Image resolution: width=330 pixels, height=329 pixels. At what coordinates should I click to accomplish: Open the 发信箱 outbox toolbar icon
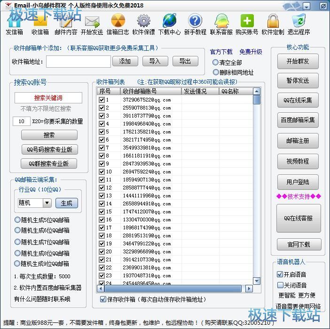tap(14, 24)
